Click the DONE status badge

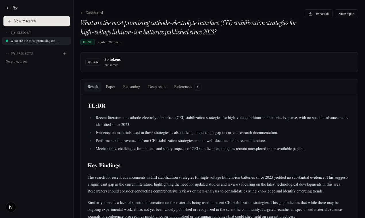(x=88, y=42)
